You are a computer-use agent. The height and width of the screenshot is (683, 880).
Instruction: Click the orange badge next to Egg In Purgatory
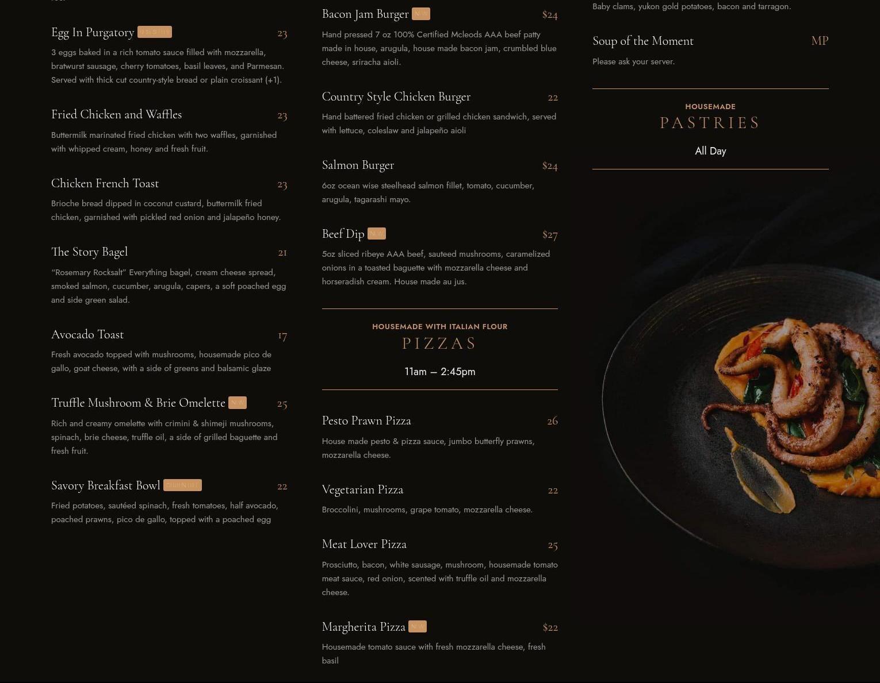click(155, 32)
